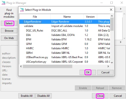Screen dimensions: 126x99
Task: Click the Plug-in Manager list scroll-up arrow behind dialog
Action: tap(124, 14)
